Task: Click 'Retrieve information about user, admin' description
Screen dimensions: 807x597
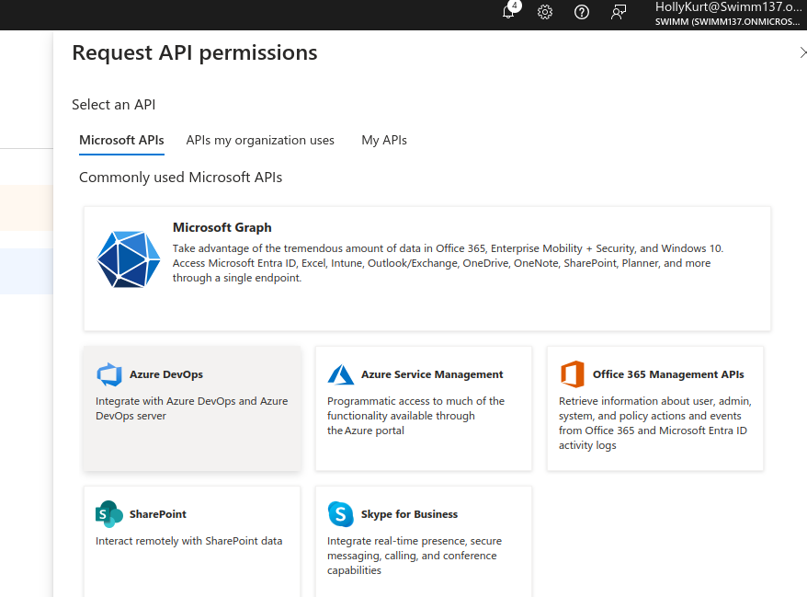Action: point(655,423)
